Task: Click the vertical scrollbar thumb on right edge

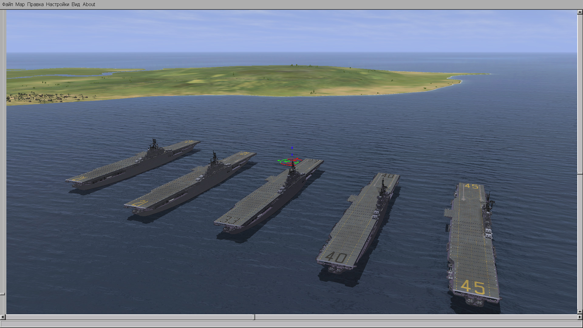Action: (x=580, y=173)
